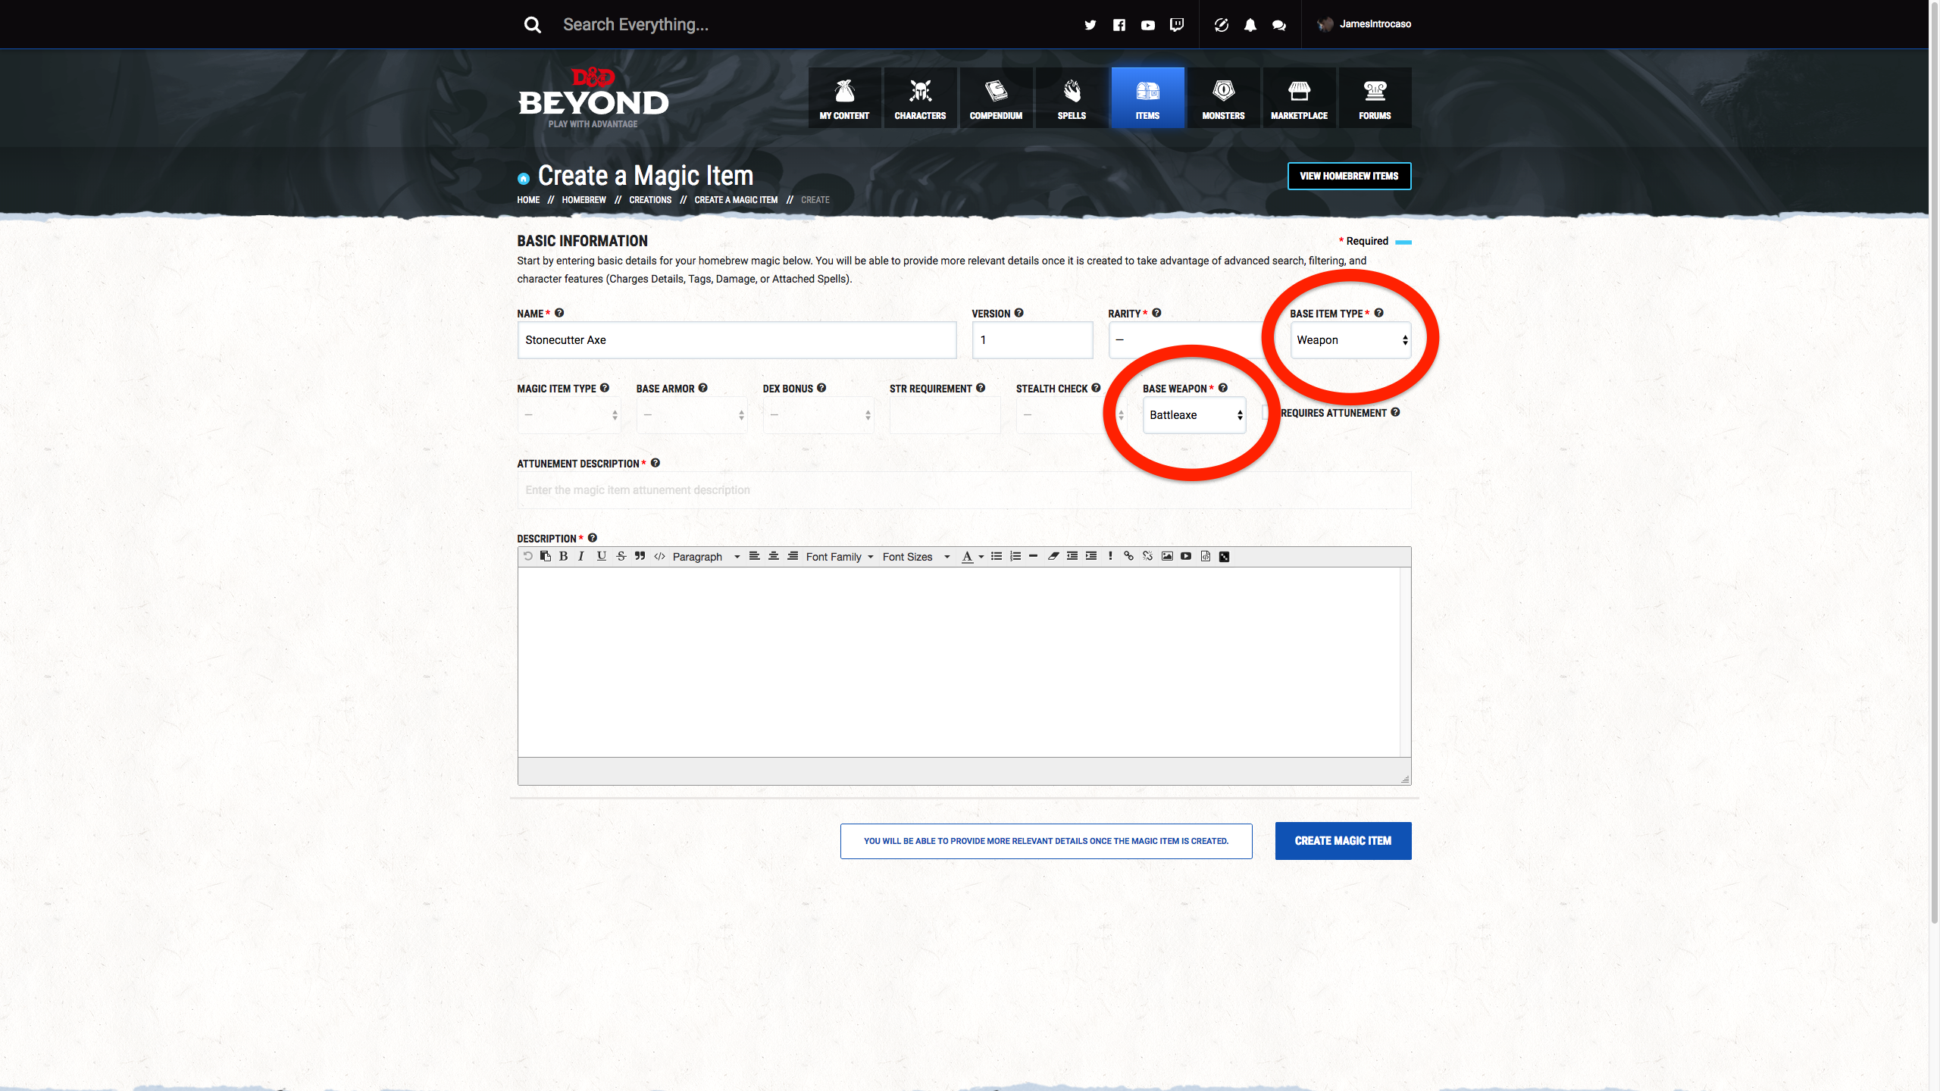Open the Font Sizes dropdown

(x=915, y=557)
